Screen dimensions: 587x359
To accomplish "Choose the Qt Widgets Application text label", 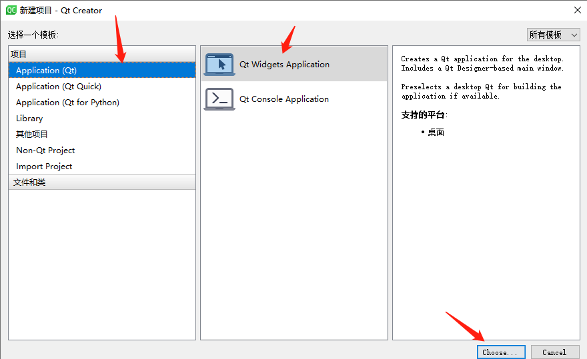I will (x=285, y=65).
